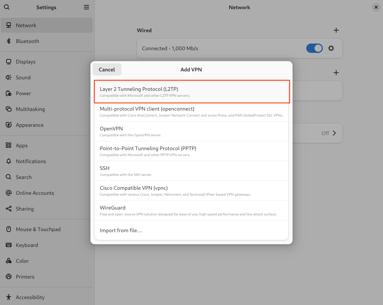Click the Multitasking icon
The height and width of the screenshot is (305, 383).
9,109
